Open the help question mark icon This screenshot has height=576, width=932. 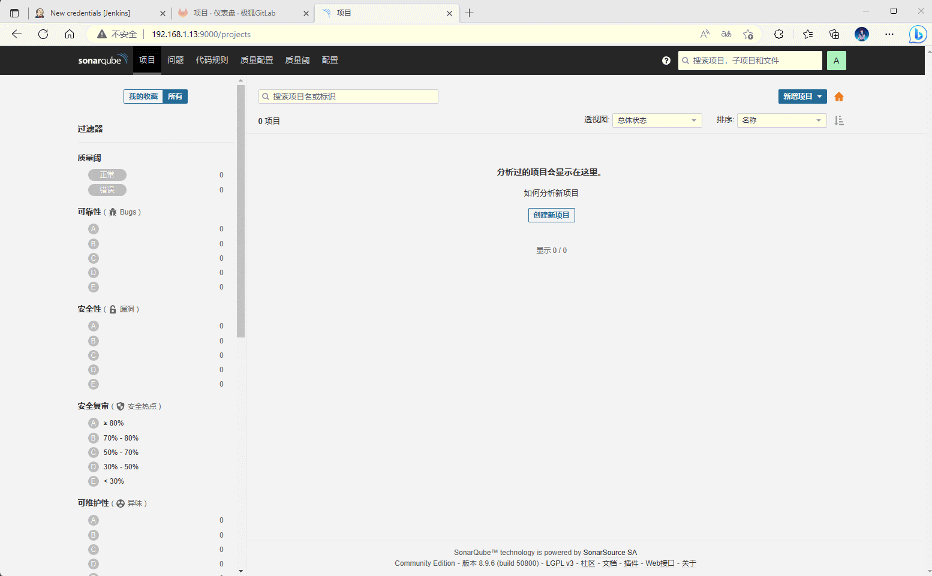tap(666, 61)
